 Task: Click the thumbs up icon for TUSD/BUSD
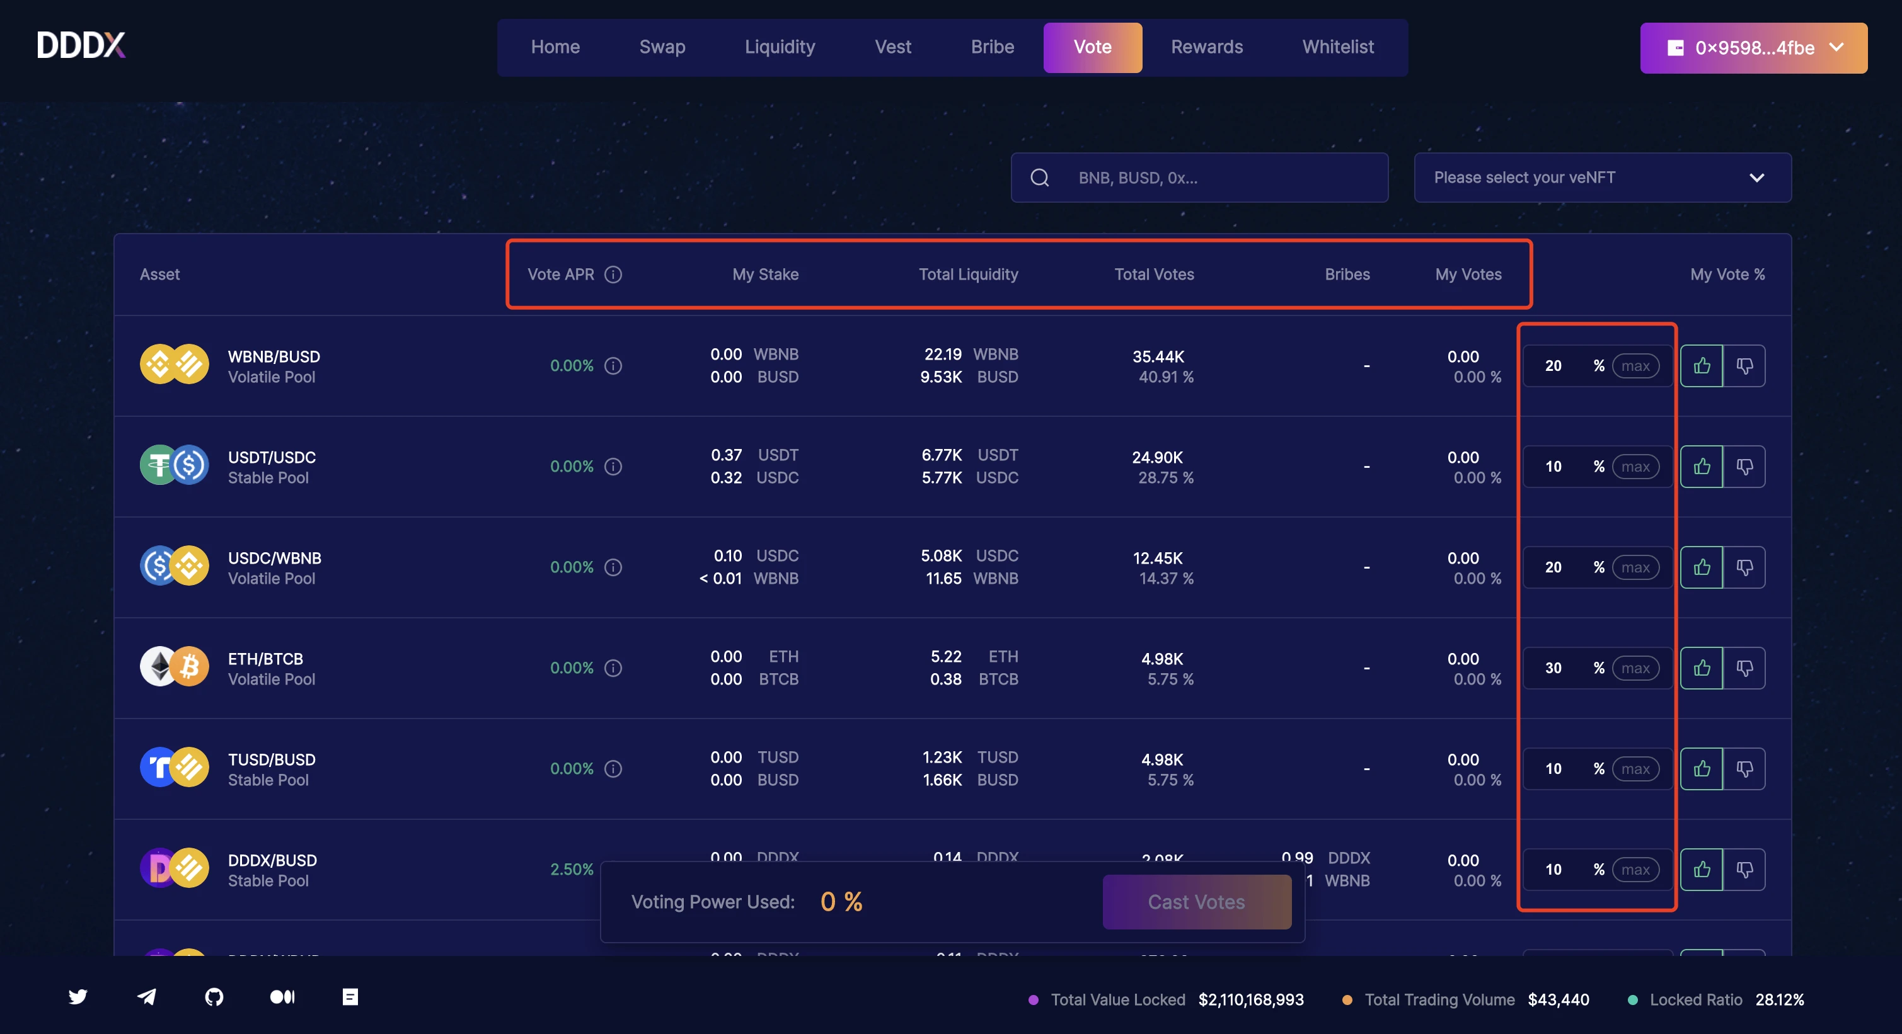pyautogui.click(x=1703, y=766)
